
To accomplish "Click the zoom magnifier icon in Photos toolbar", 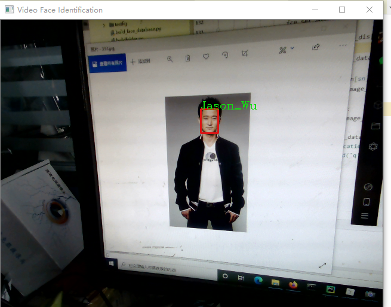I will (x=170, y=59).
